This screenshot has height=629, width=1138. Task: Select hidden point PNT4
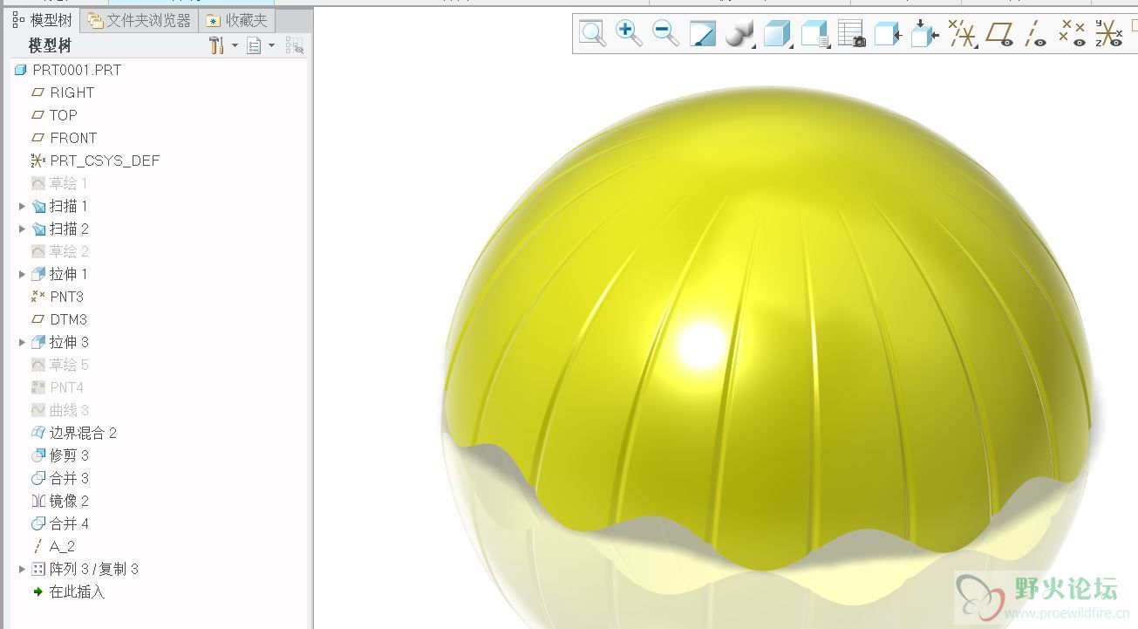pos(58,387)
